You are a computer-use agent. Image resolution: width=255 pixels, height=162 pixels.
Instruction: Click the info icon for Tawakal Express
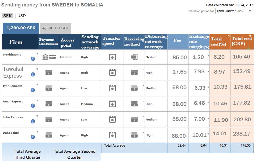pos(33,74)
